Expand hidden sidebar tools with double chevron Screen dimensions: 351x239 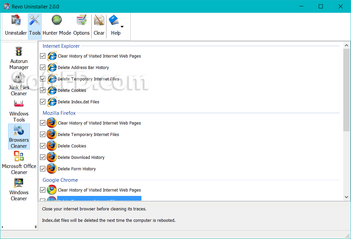tap(36, 227)
